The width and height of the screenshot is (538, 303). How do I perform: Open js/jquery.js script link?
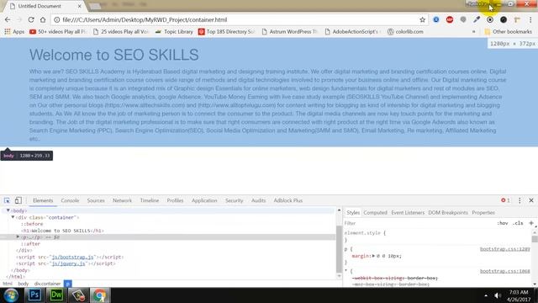(68, 263)
